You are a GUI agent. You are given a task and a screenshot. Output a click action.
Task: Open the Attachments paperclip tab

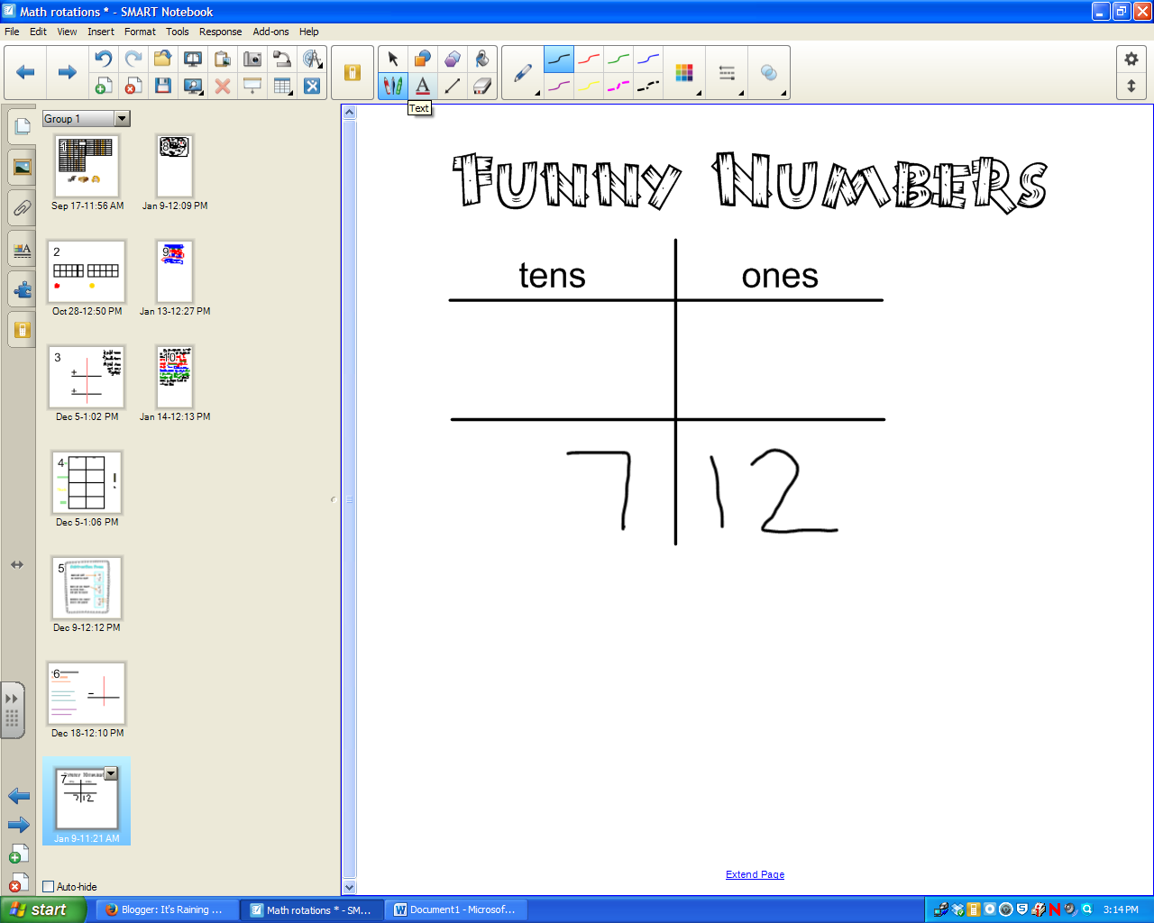[x=22, y=208]
